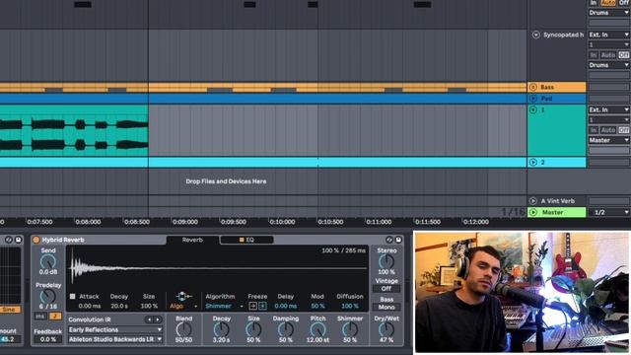Open the Shimmer algorithm dropdown
Screen dimensions: 631x355
[224, 307]
